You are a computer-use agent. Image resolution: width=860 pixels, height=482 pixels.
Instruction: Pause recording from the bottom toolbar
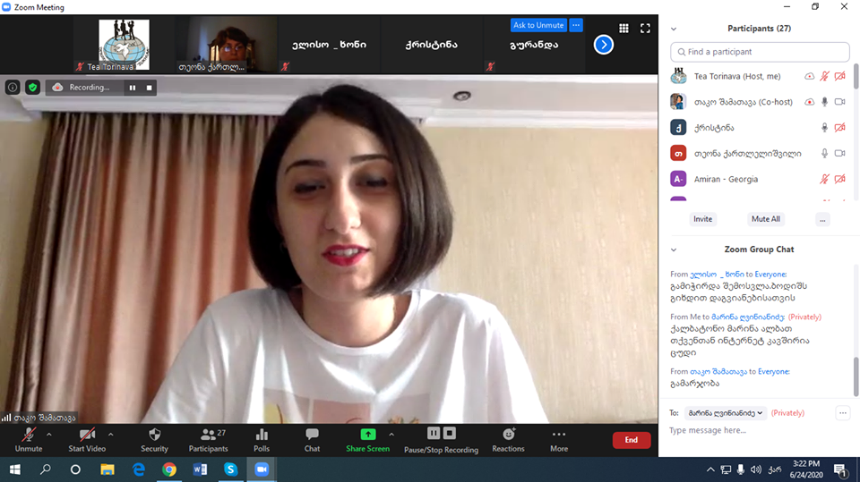pos(434,433)
